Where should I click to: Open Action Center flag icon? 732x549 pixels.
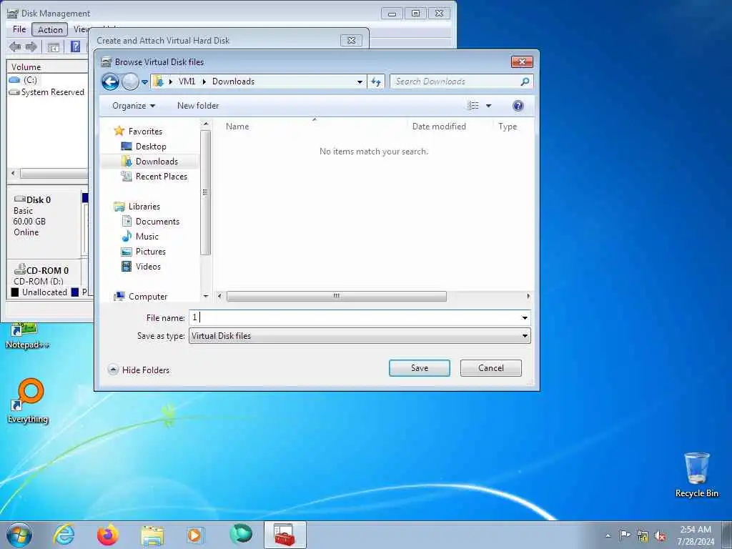(625, 535)
